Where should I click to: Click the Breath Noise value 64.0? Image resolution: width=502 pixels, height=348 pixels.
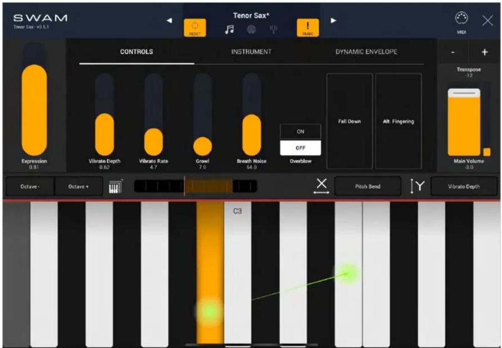tap(251, 167)
